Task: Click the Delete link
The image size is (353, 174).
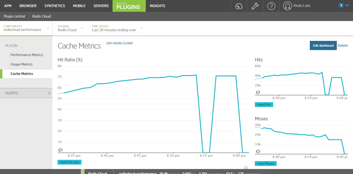Action: [343, 45]
